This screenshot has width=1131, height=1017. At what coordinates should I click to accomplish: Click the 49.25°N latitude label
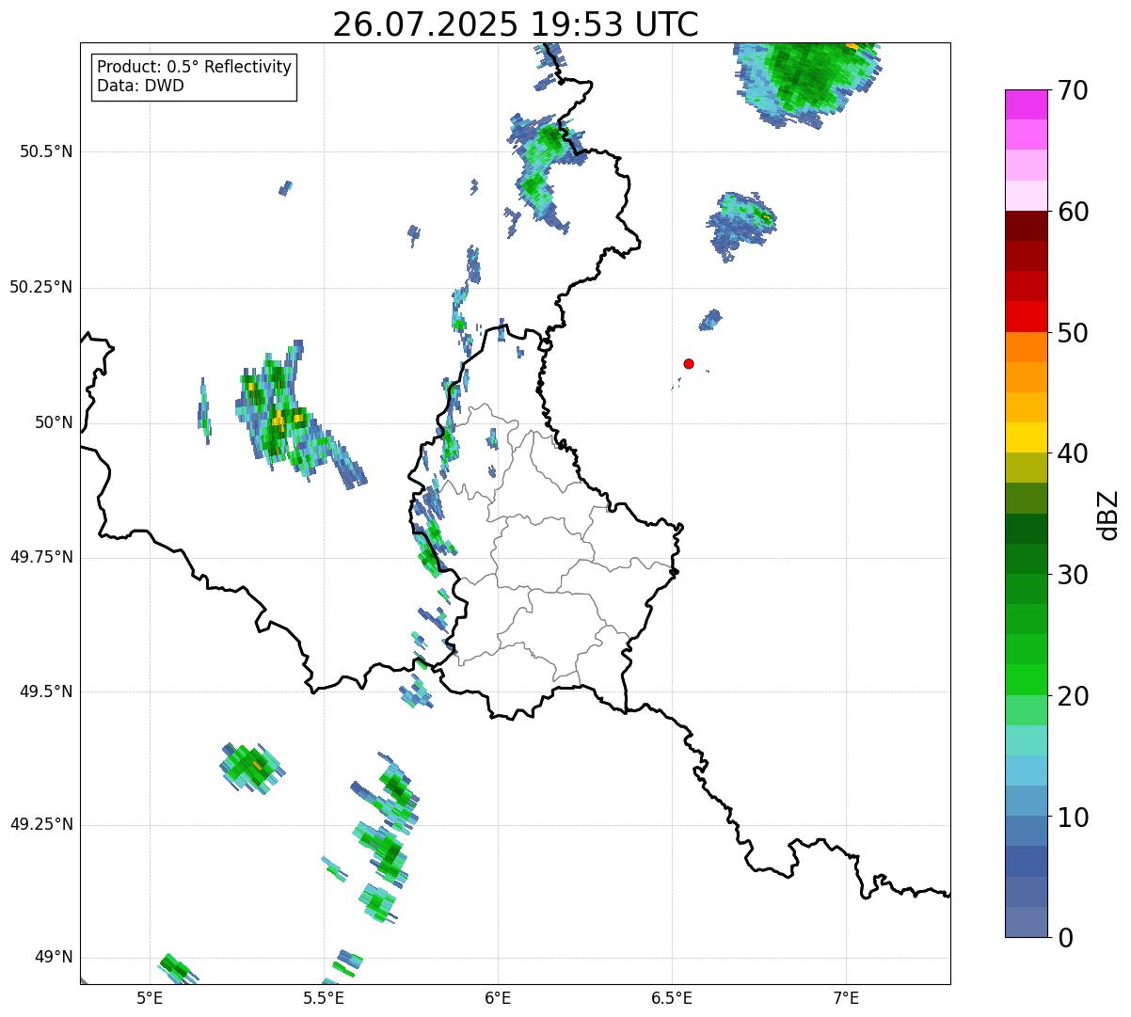pos(41,824)
